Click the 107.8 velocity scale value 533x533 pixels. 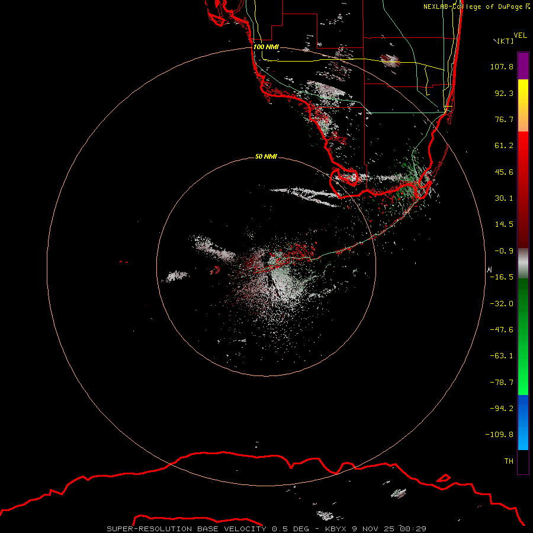point(502,66)
